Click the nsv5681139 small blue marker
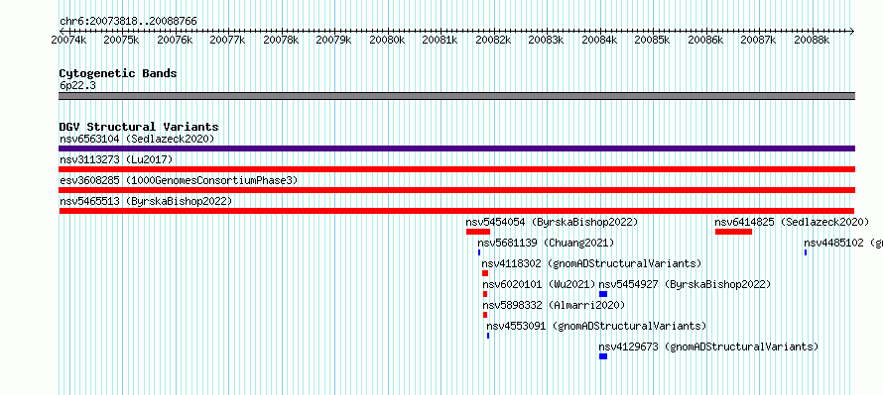Screen dimensions: 883x395 pos(479,252)
